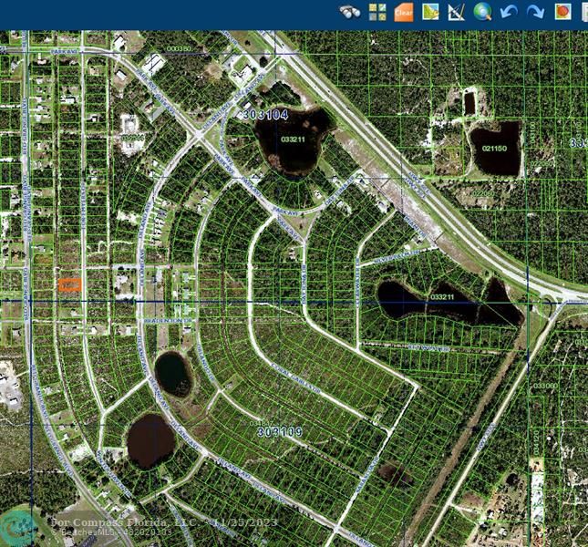Click the 303104 section label

(265, 116)
